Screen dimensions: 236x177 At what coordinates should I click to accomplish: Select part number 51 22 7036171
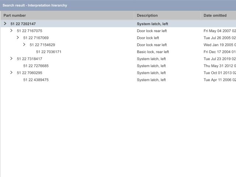[49, 52]
